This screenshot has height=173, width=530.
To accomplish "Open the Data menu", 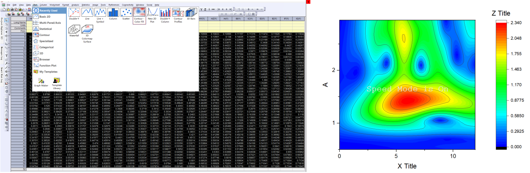I will click(x=28, y=5).
